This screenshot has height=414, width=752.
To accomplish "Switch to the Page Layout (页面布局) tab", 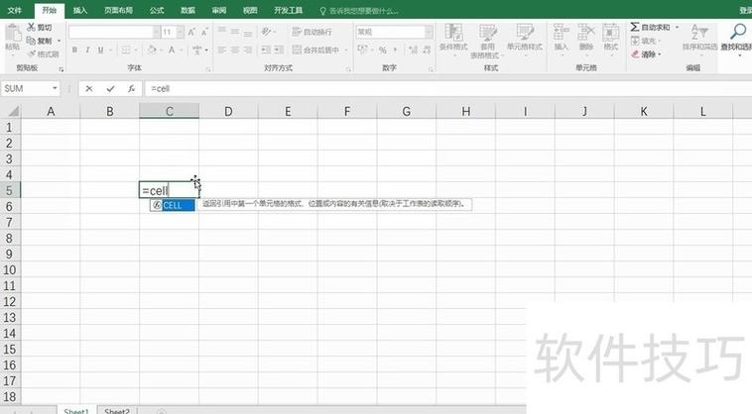I will [118, 10].
